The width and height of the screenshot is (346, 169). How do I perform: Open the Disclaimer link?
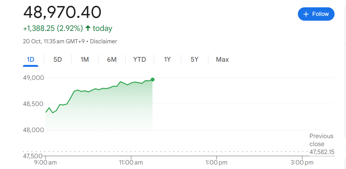(x=104, y=41)
